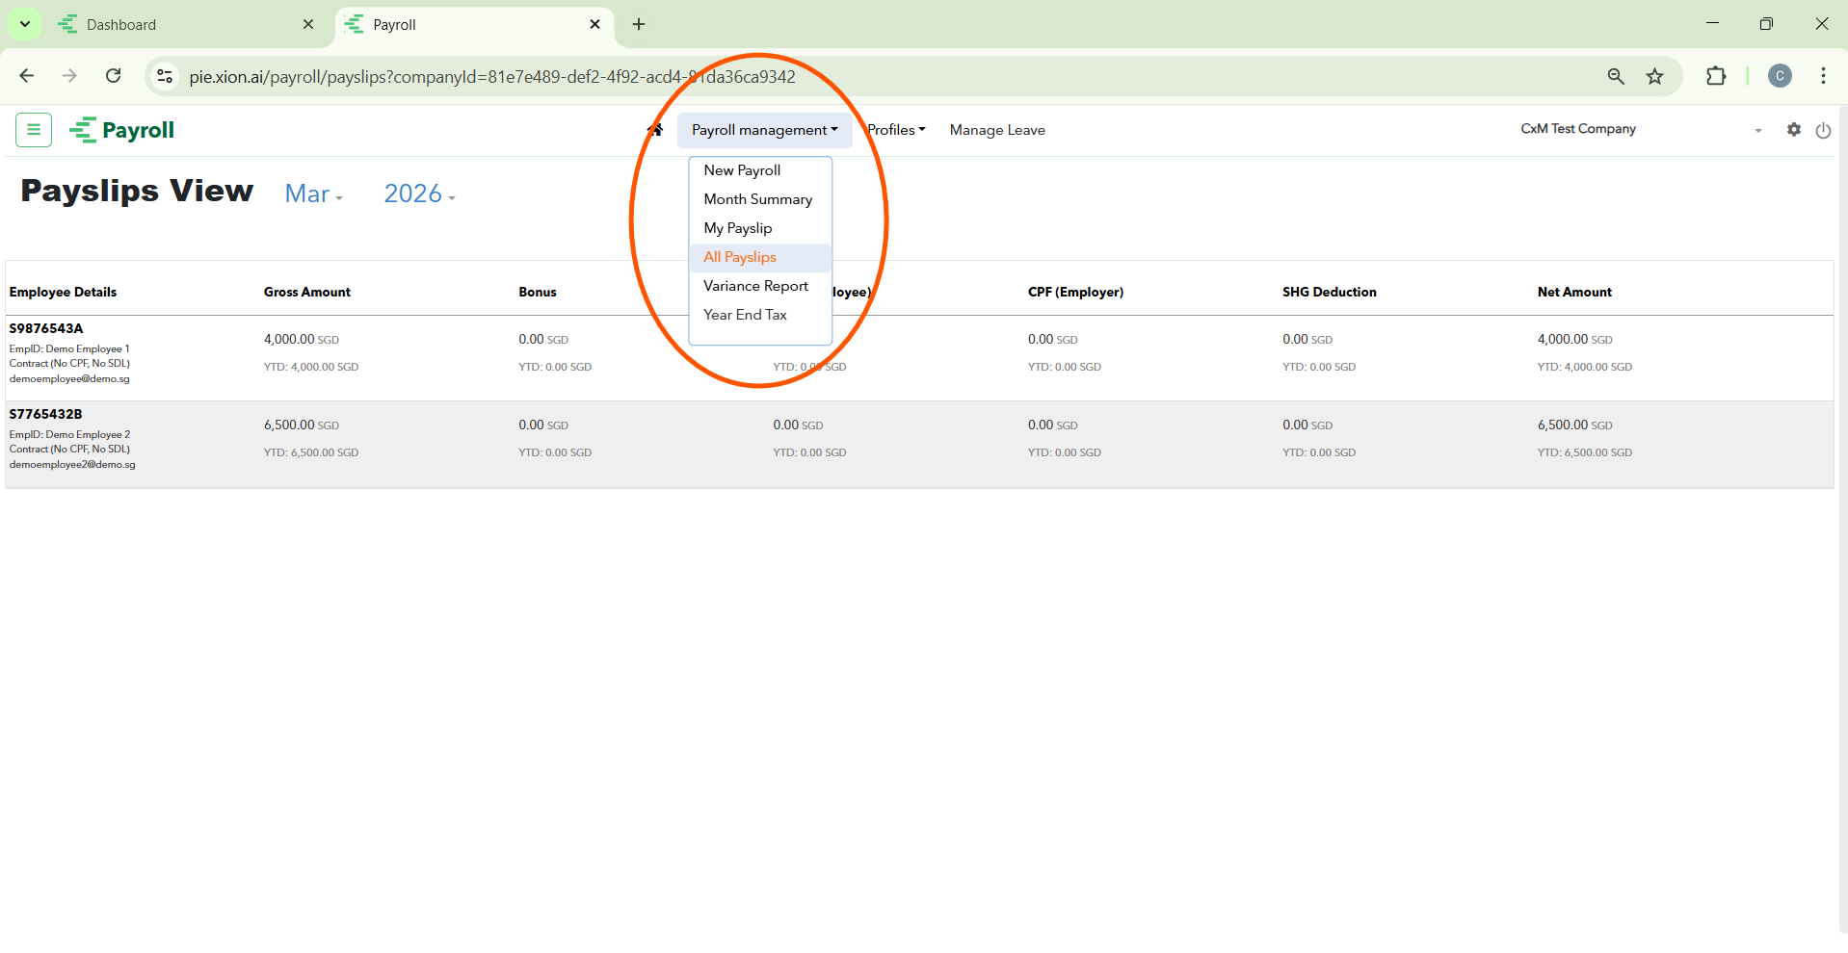Click the power logout icon
This screenshot has width=1848, height=953.
pyautogui.click(x=1823, y=131)
